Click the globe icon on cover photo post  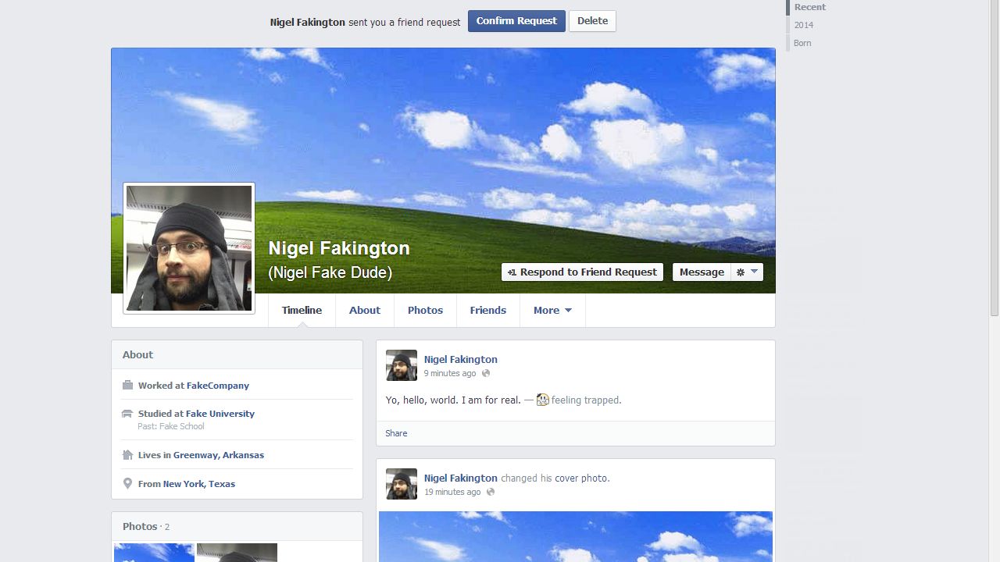[491, 493]
